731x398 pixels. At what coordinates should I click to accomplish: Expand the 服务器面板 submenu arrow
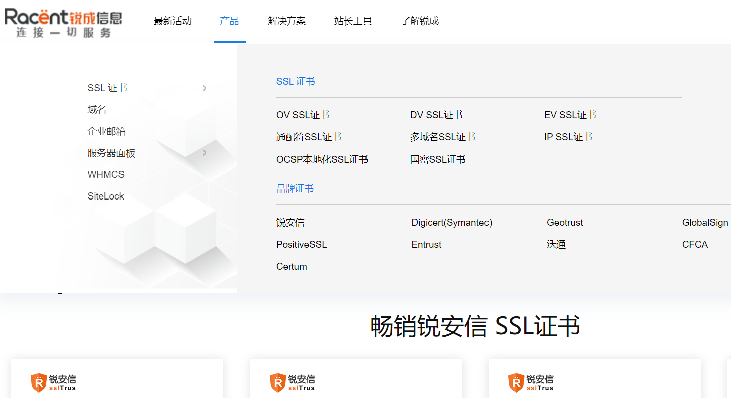204,153
